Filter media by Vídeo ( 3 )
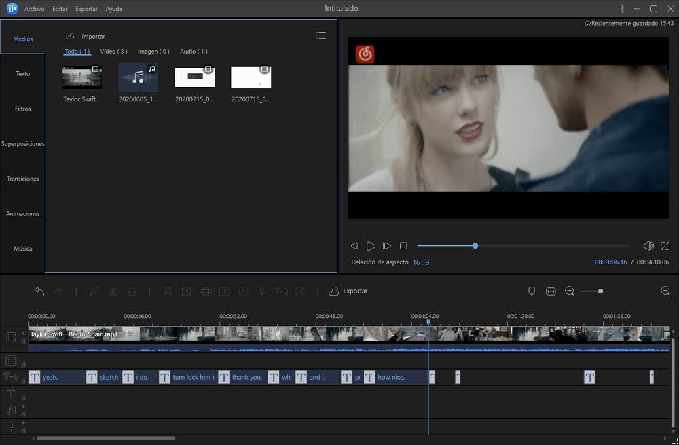This screenshot has height=445, width=679. point(114,51)
